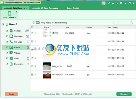Click the Desert(1010) file name

tap(57, 75)
